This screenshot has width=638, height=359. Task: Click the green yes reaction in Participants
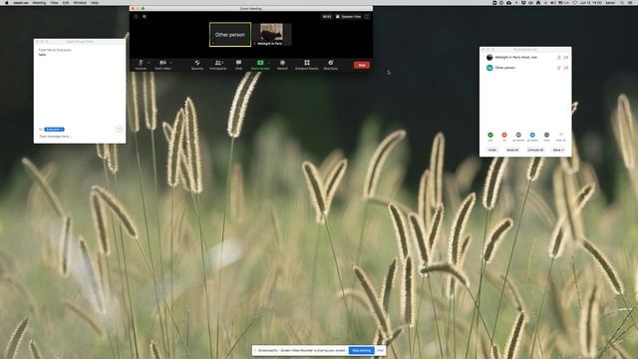click(x=490, y=136)
